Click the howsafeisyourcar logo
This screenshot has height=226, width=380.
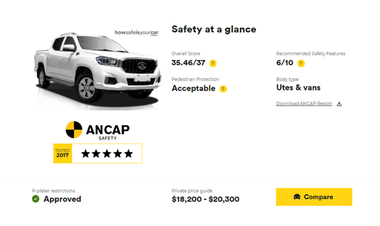point(137,33)
